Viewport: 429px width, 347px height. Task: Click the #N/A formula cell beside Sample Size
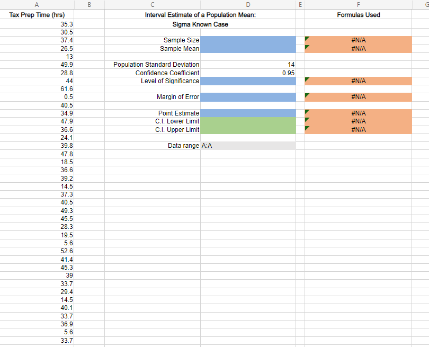359,40
